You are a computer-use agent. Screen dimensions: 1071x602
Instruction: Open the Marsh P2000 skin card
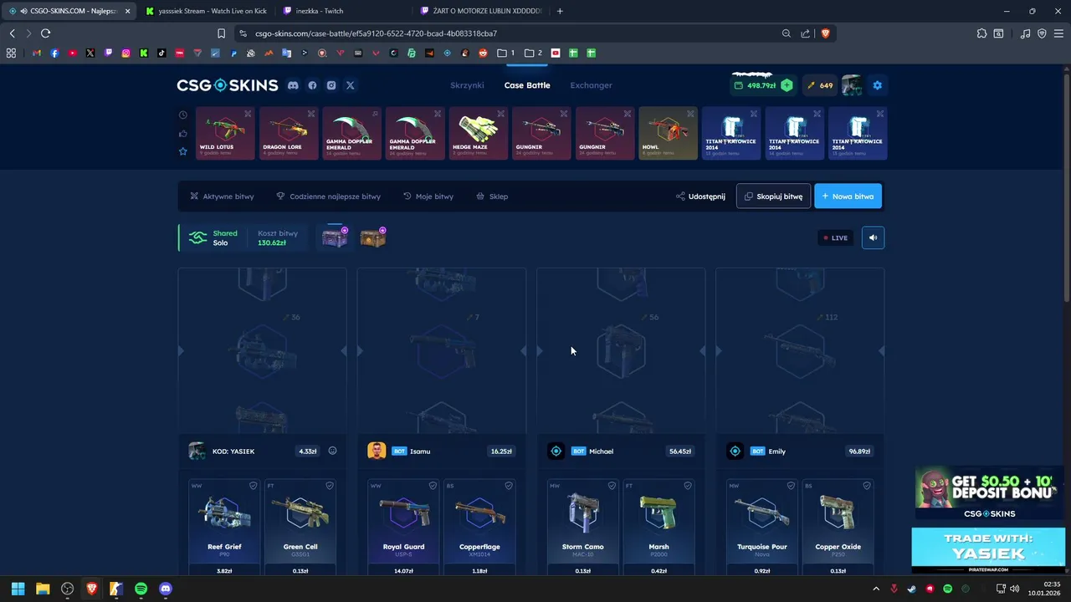pyautogui.click(x=658, y=527)
